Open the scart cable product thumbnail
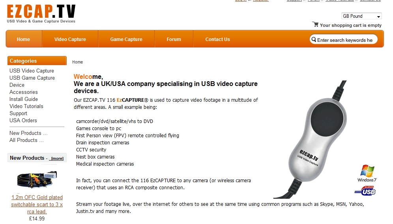393x224 pixels. [37, 179]
